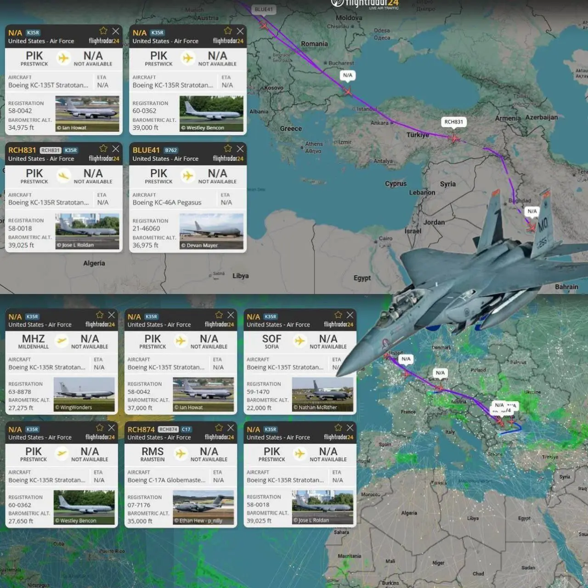Image resolution: width=588 pixels, height=588 pixels.
Task: Toggle favorite star on SOF Sofia card
Action: coord(338,315)
